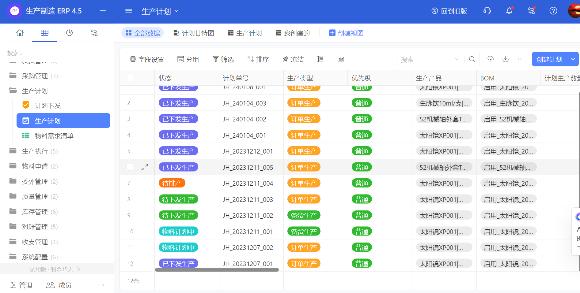This screenshot has width=580, height=293.
Task: Click the horizontal scrollbar under the table
Action: click(217, 270)
